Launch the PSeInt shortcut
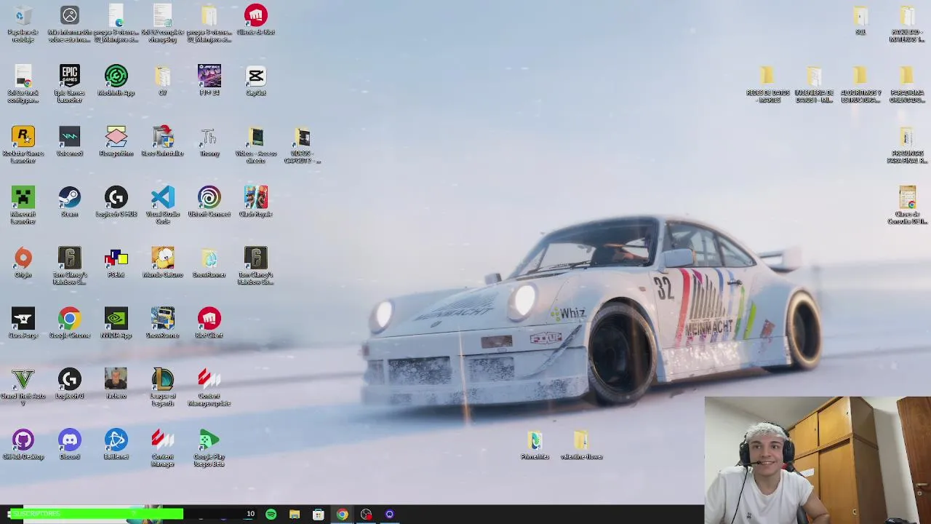Viewport: 931px width, 524px height. (116, 263)
